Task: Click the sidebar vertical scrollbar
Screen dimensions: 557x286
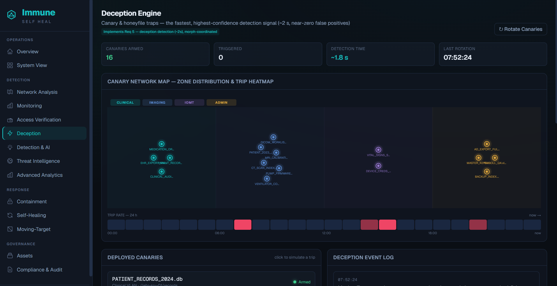Action: coord(91,138)
